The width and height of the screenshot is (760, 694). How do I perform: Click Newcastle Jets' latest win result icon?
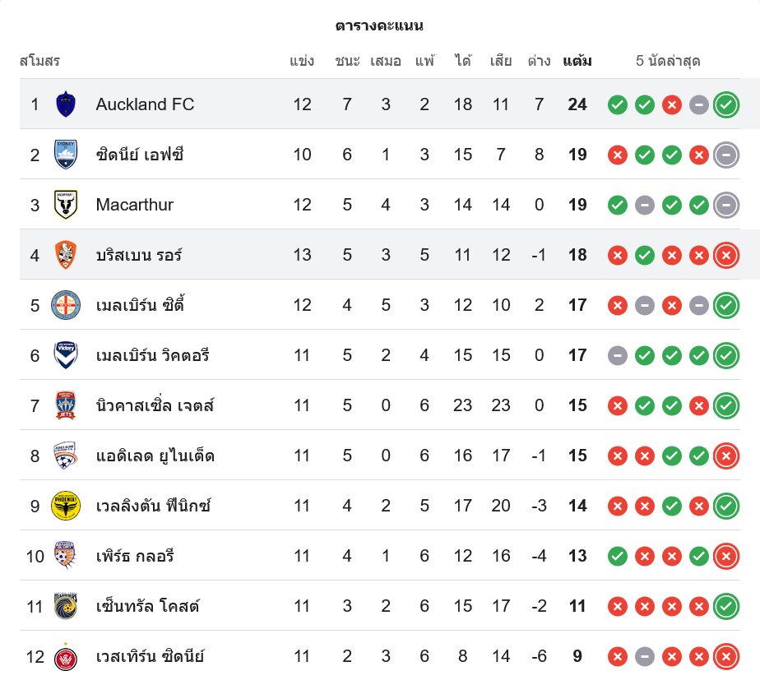pos(725,405)
